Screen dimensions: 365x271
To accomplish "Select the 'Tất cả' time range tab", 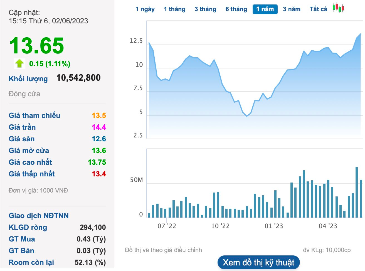I will click(x=318, y=9).
